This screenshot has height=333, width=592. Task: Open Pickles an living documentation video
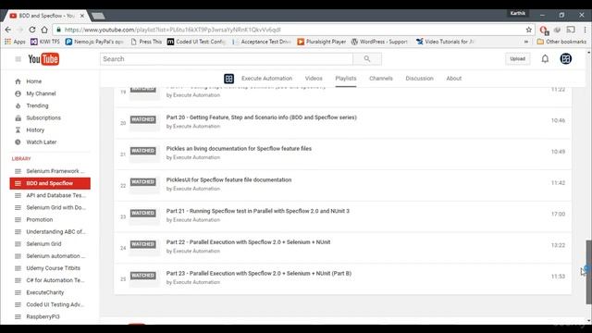[239, 149]
